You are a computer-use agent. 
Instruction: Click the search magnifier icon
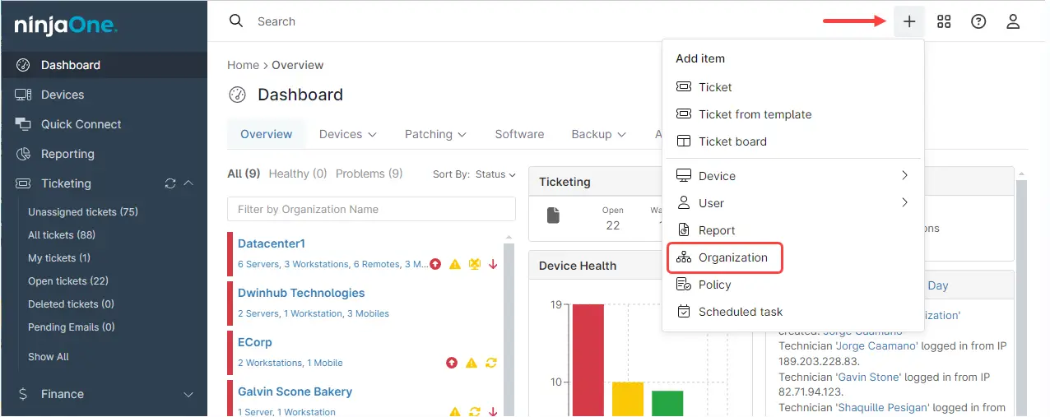[236, 21]
